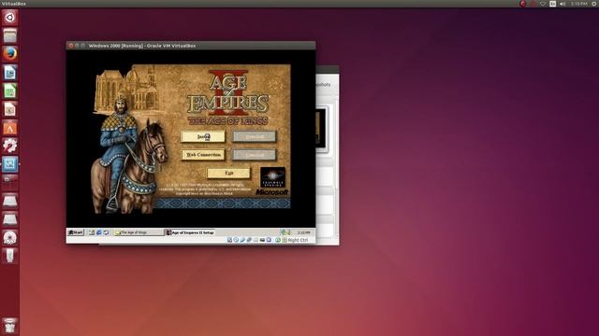Click the Install button in the game launcher

click(203, 136)
